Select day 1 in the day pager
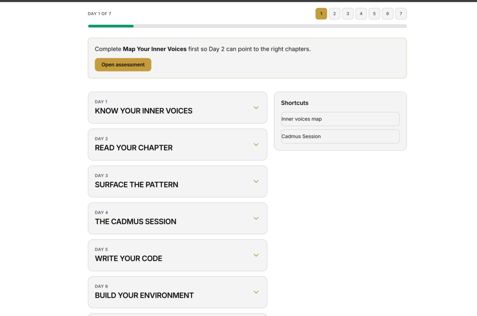This screenshot has width=477, height=316. pyautogui.click(x=321, y=14)
